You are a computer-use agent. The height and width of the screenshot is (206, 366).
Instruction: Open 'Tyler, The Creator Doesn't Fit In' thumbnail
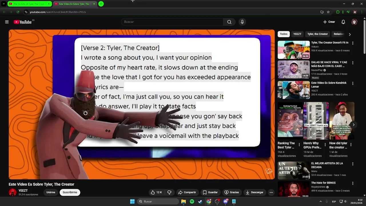click(294, 50)
